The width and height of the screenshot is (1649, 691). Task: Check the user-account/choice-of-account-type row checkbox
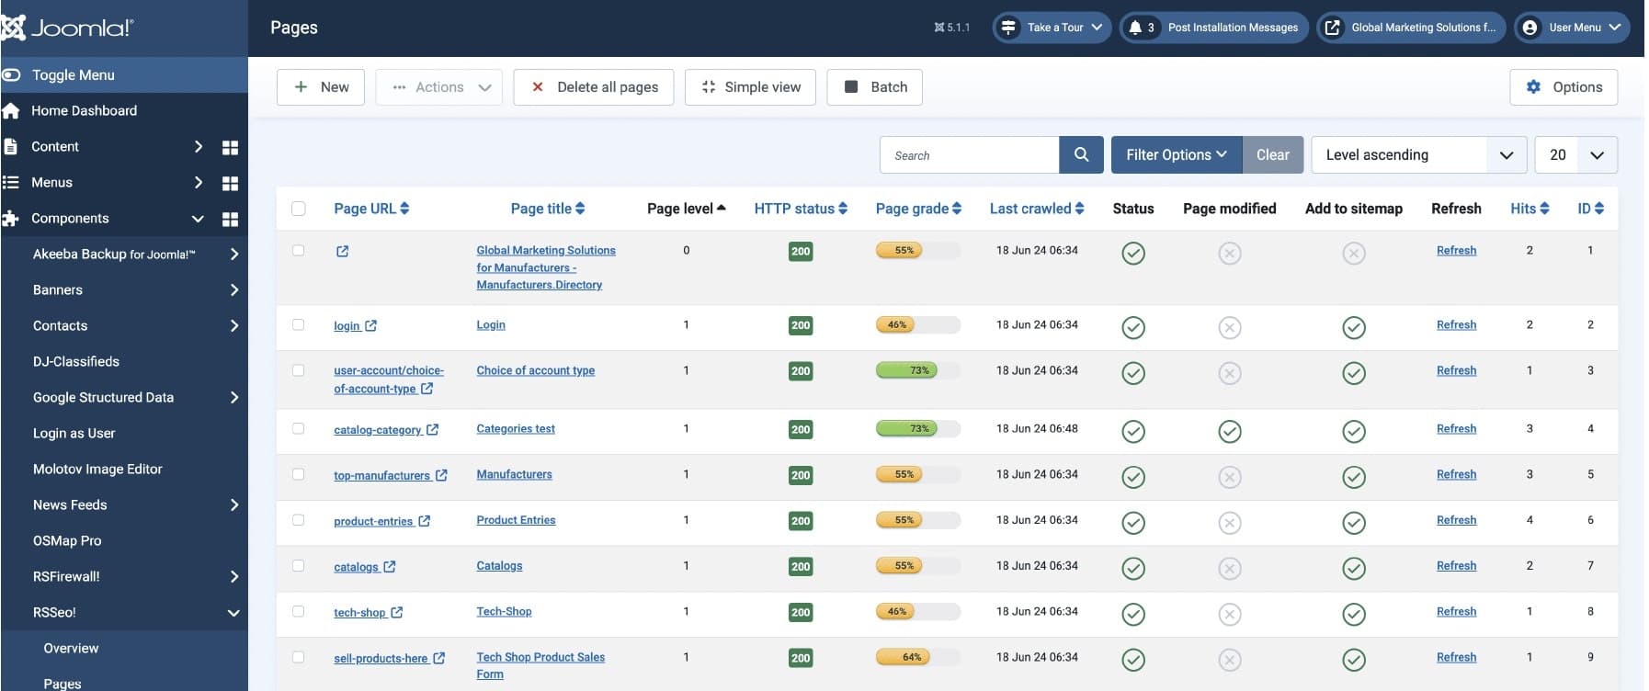[x=298, y=370]
